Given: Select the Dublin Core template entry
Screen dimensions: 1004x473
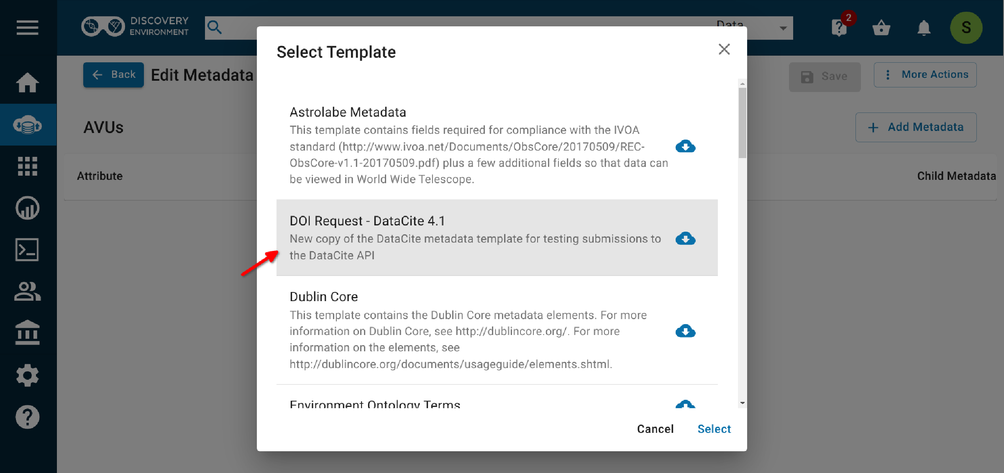Looking at the screenshot, I should 497,330.
